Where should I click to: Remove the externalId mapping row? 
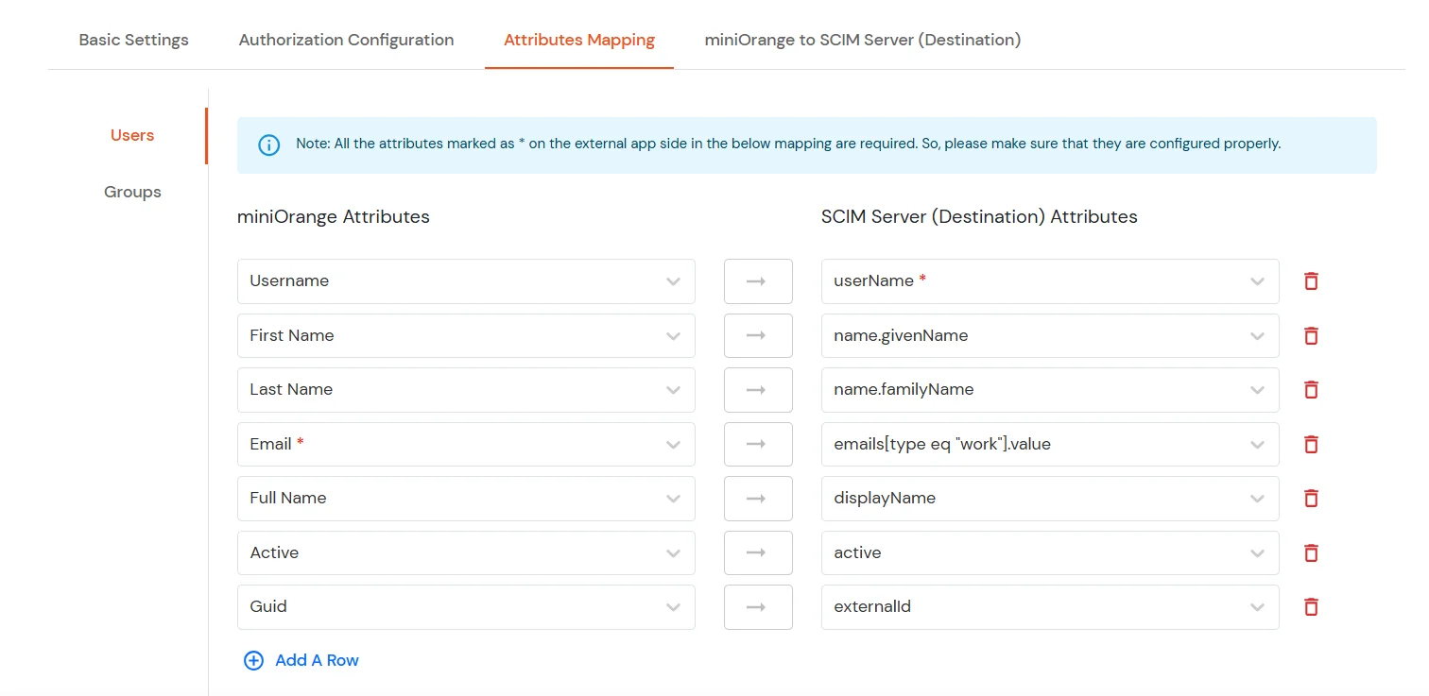pyautogui.click(x=1311, y=606)
